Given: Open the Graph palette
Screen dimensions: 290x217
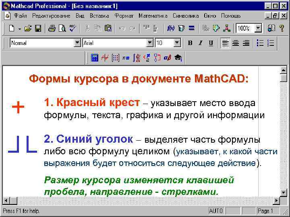Looking at the screenshot, I should (105, 58).
